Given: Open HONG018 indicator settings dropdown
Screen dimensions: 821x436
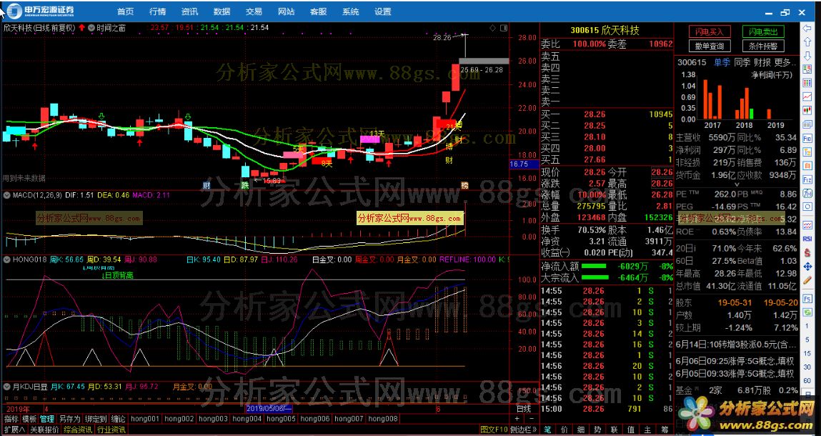Looking at the screenshot, I should (7, 259).
